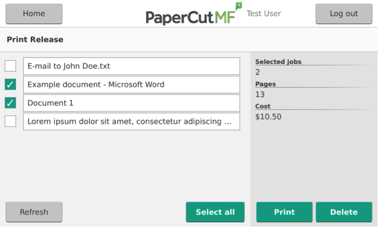Print the selected jobs
378x227 pixels.
[x=284, y=212]
